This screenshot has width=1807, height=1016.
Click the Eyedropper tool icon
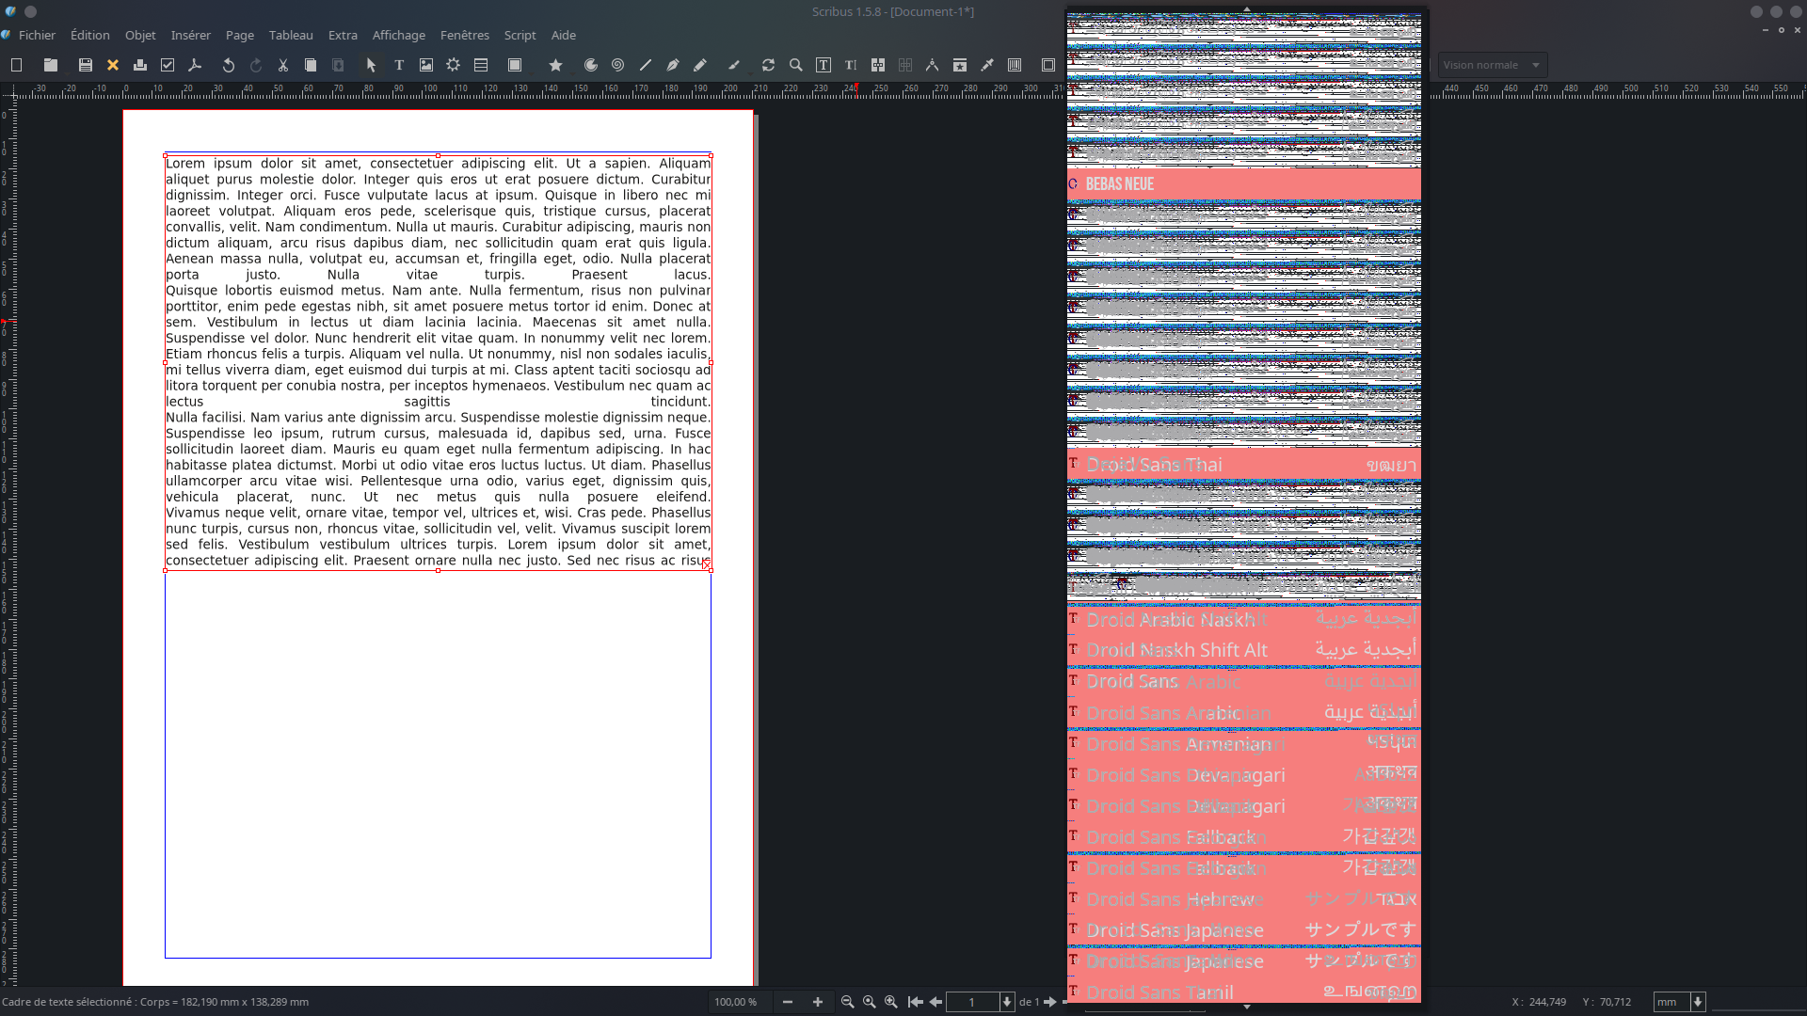pyautogui.click(x=987, y=65)
